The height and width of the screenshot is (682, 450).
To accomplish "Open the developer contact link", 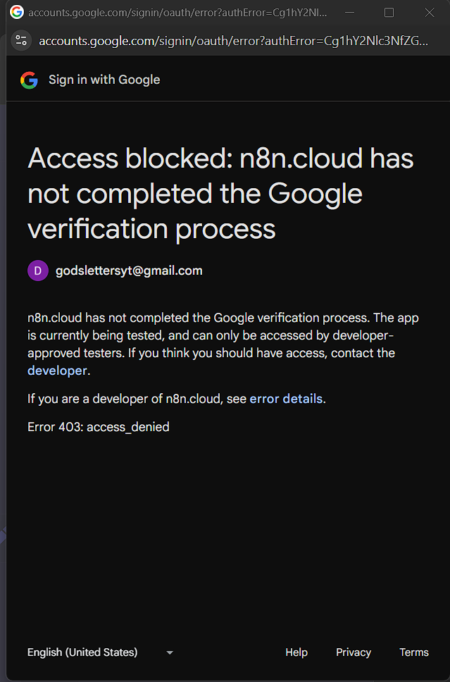I will click(x=57, y=371).
